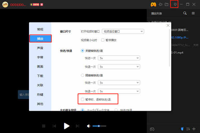Select 精细帧快进/退 radio option

pyautogui.click(x=83, y=75)
